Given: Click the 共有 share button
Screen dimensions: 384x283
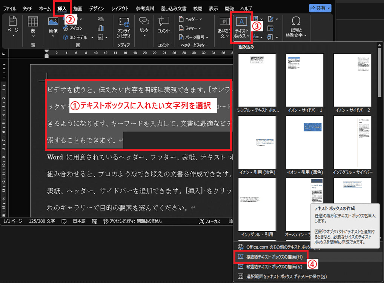Looking at the screenshot, I should [320, 8].
